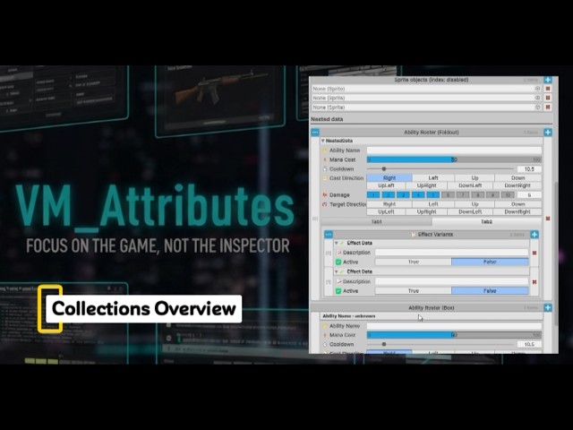
Task: Focus Ability Name field in Foldout roster
Action: (x=454, y=150)
